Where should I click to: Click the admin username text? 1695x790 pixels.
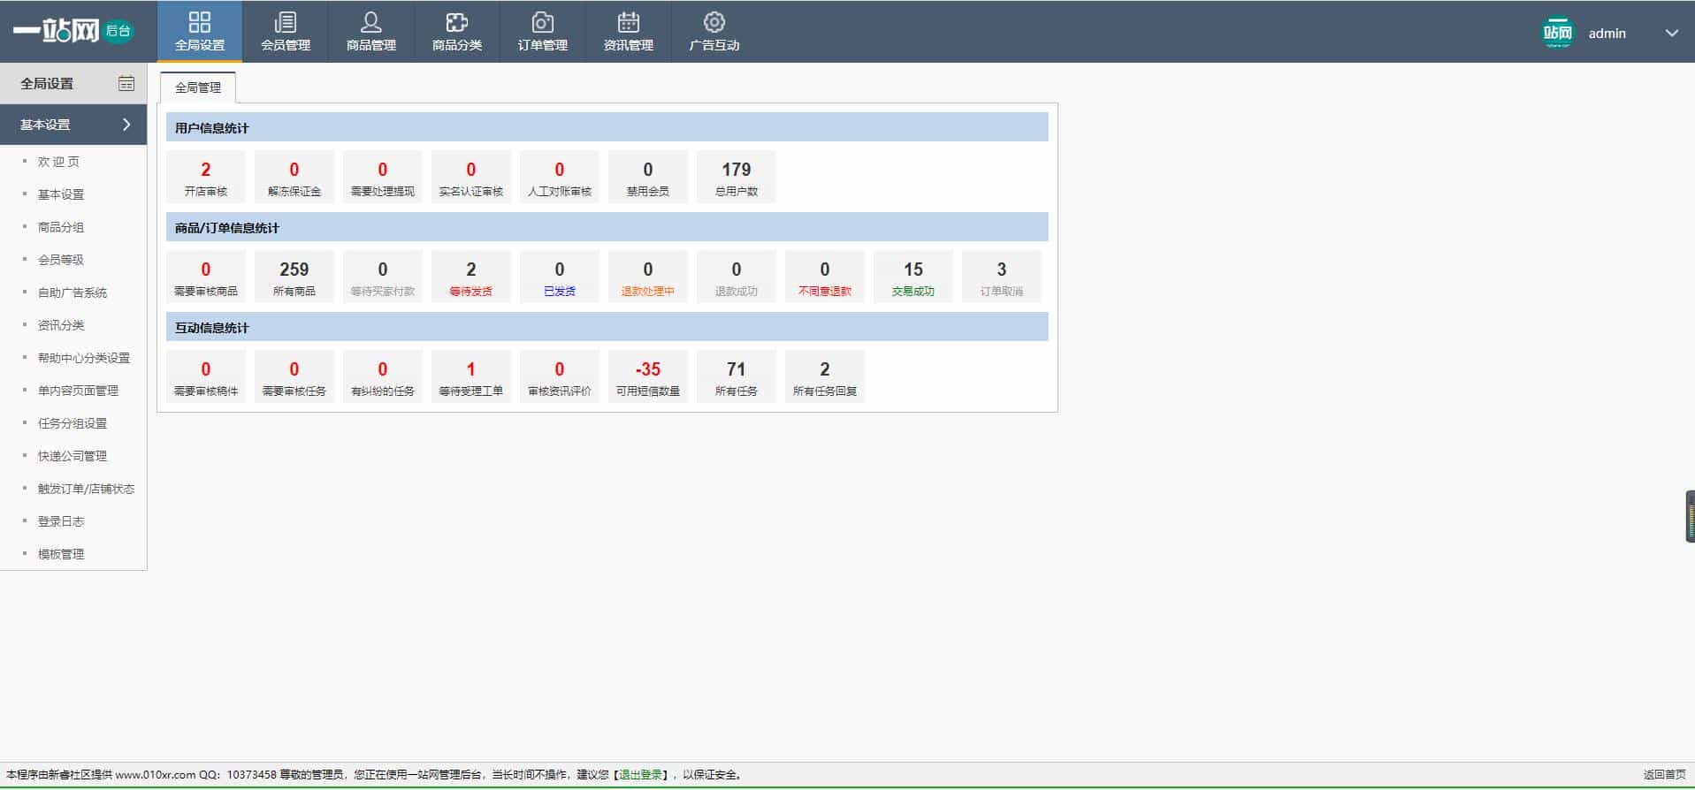point(1607,34)
